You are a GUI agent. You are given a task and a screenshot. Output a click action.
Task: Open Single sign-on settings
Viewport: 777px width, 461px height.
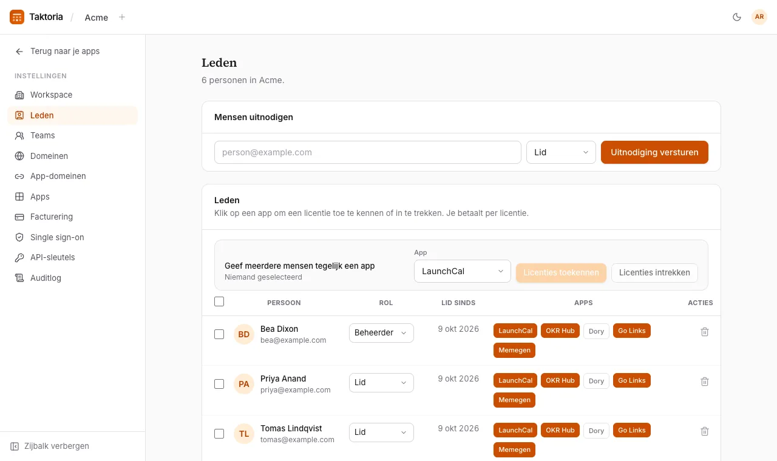pos(72,237)
